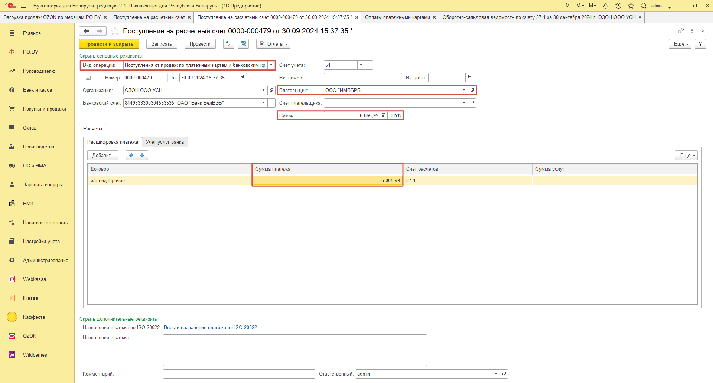Open calendar picker for Вх. дата

point(469,78)
